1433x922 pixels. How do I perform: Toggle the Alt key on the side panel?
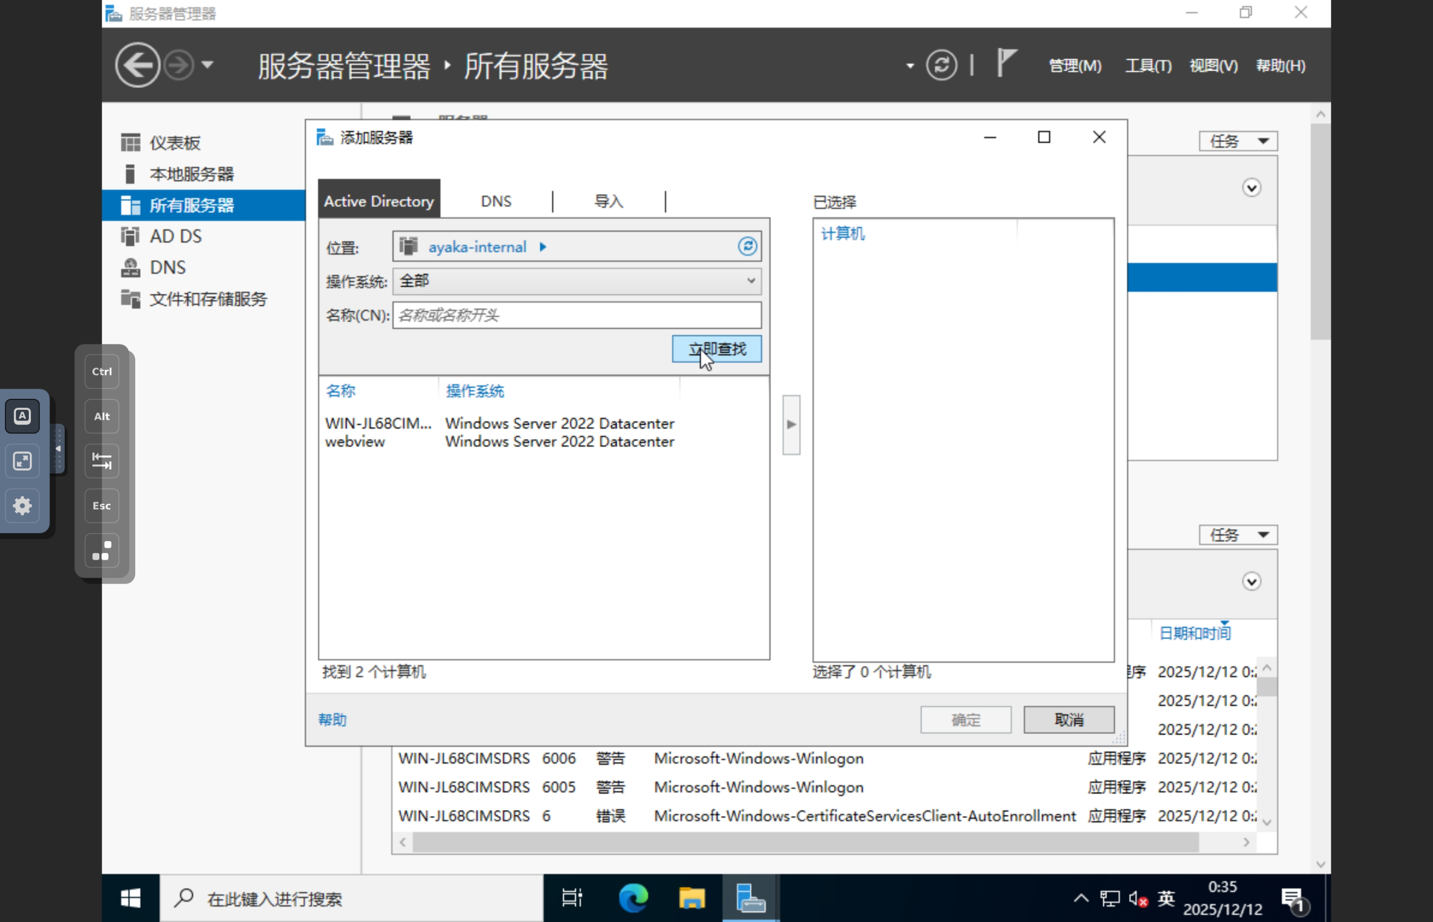(102, 416)
